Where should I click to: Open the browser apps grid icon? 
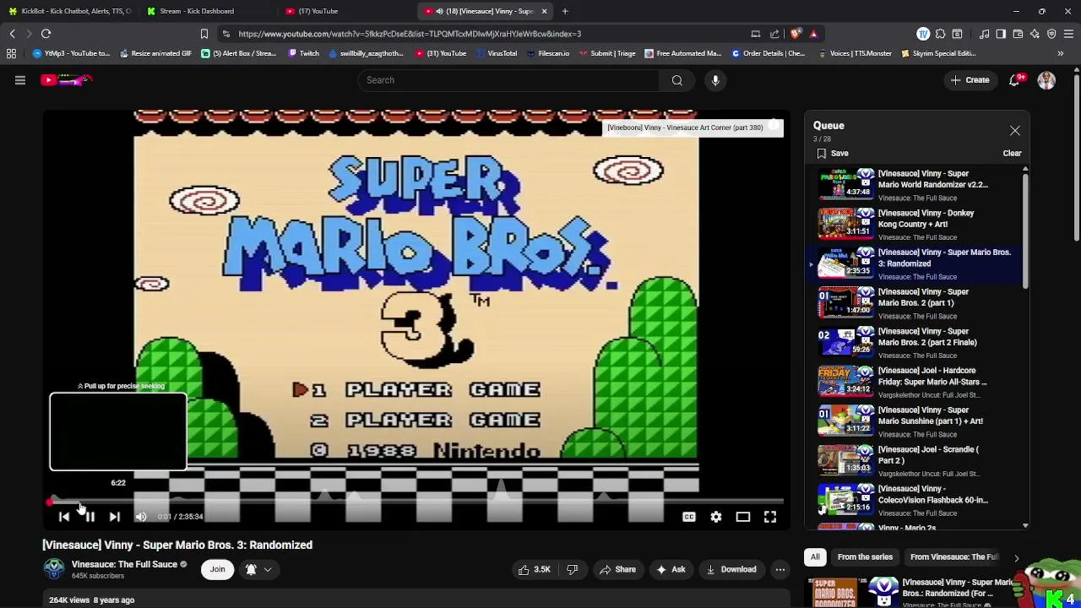[11, 53]
